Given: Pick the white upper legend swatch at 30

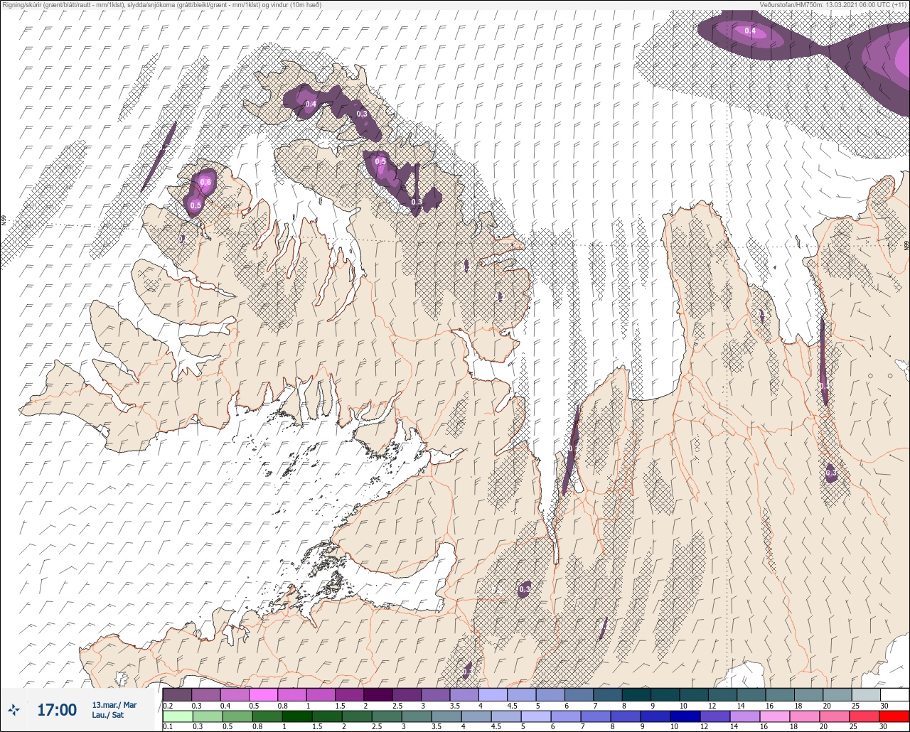Looking at the screenshot, I should tap(894, 694).
